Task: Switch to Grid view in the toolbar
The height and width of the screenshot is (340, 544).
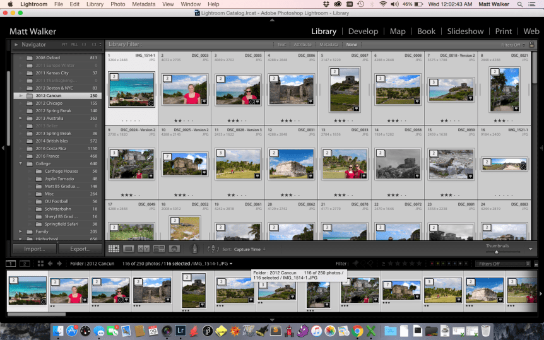Action: point(114,249)
